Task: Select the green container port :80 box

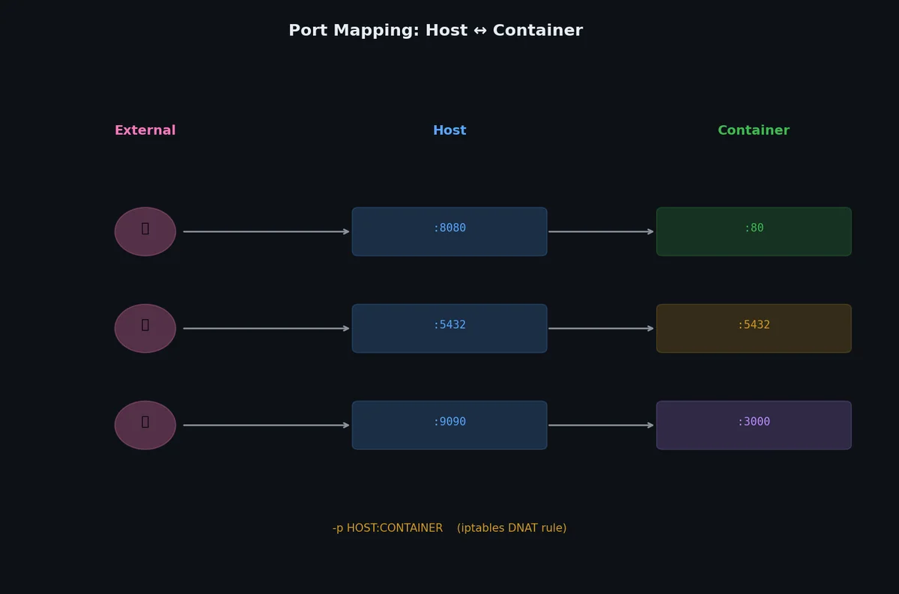Action: tap(754, 231)
